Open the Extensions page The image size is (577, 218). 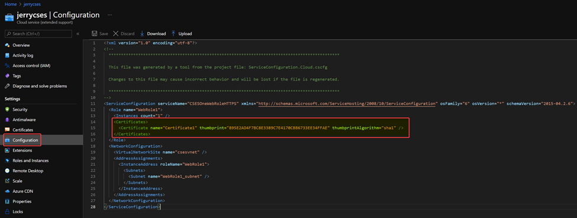coord(22,150)
